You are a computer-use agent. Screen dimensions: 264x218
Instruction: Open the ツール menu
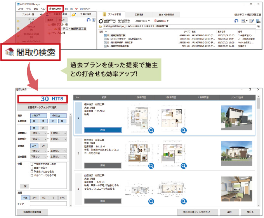29,9
